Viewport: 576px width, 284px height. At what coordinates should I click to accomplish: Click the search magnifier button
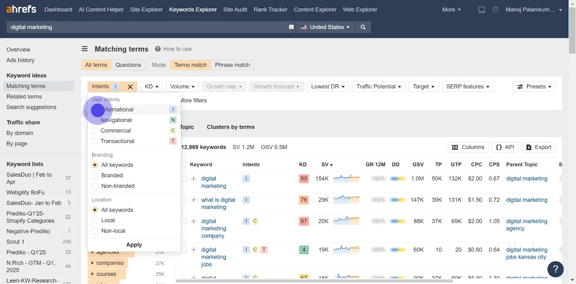363,27
